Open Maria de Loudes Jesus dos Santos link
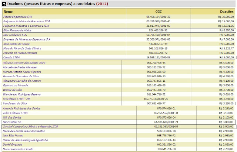 (24, 131)
